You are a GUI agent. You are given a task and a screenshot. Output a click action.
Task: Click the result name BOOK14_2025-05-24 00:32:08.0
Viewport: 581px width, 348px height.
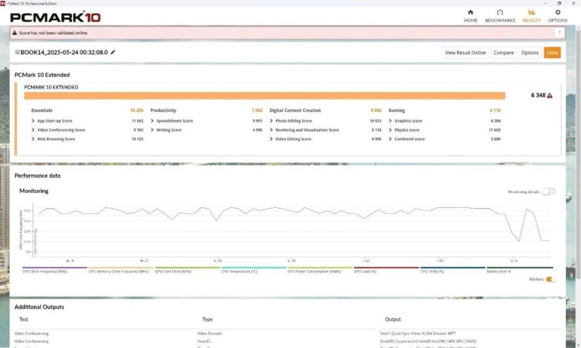(62, 53)
